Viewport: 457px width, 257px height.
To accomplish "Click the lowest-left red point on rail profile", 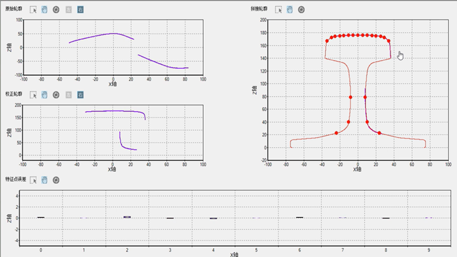I will (x=336, y=133).
